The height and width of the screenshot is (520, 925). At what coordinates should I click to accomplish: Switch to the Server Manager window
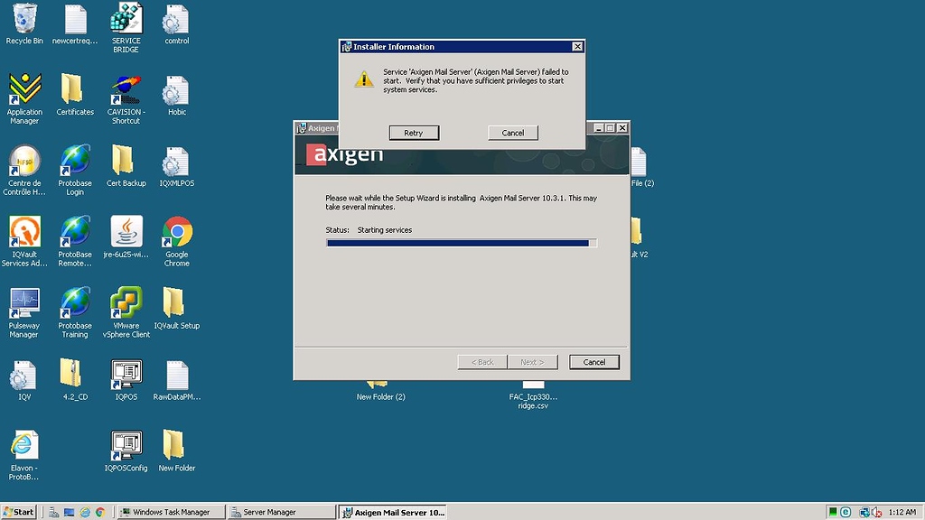pyautogui.click(x=280, y=511)
